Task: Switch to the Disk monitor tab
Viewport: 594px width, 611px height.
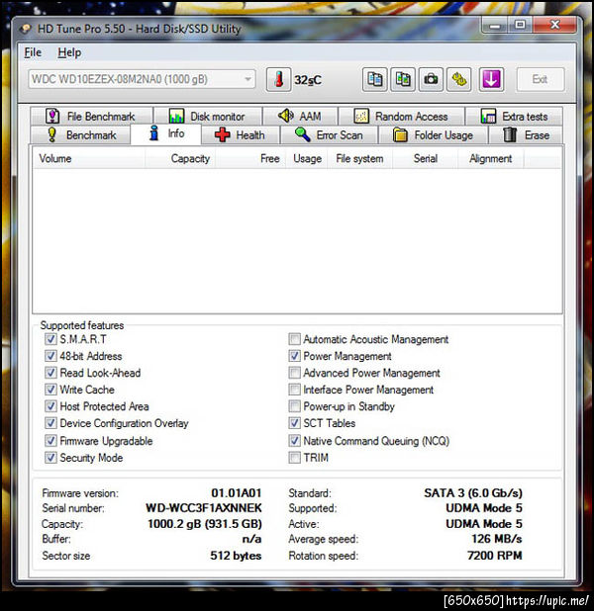Action: point(208,116)
